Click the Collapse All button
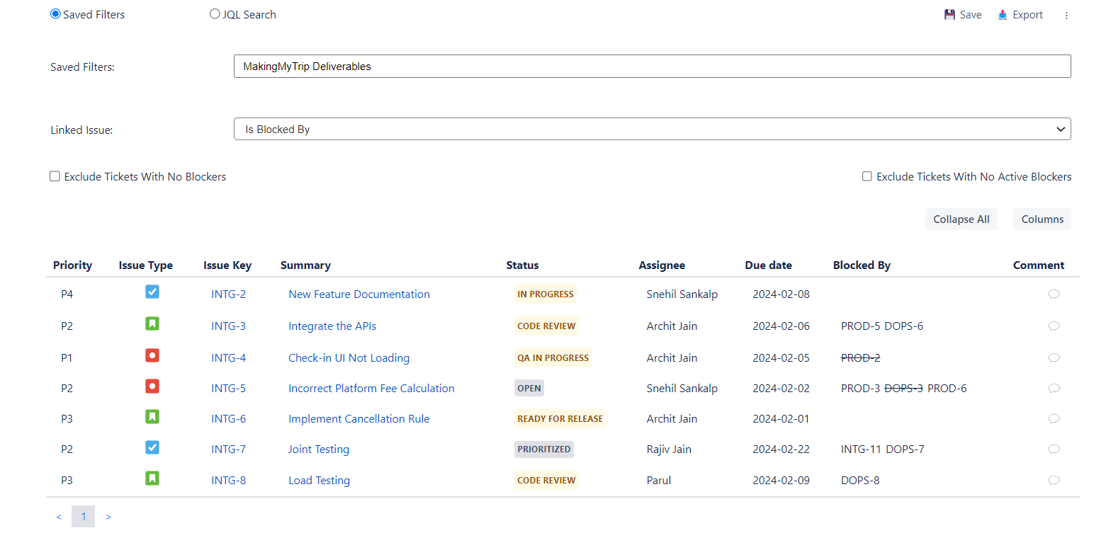The image size is (1106, 550). coord(961,219)
